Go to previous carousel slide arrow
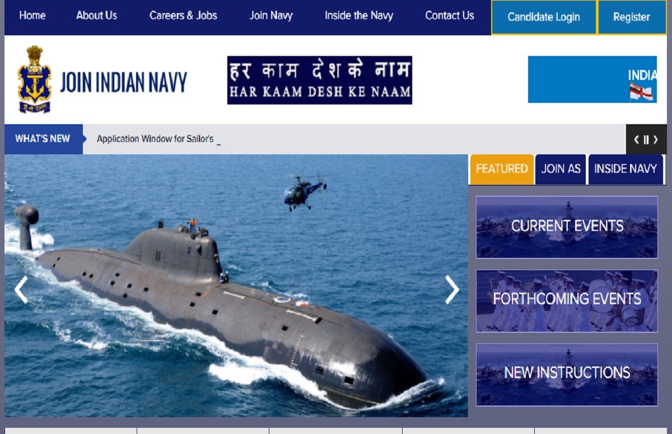 tap(21, 290)
